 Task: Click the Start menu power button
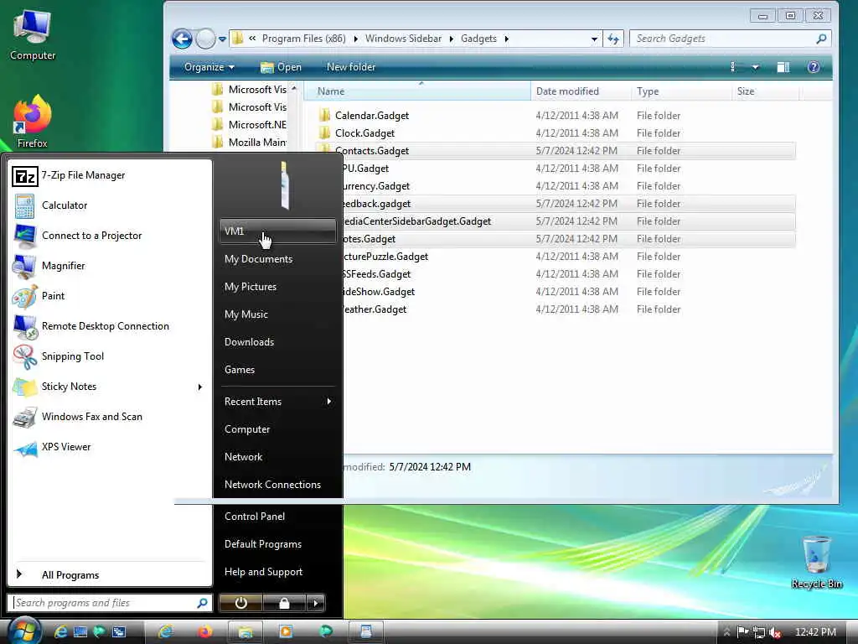click(240, 603)
